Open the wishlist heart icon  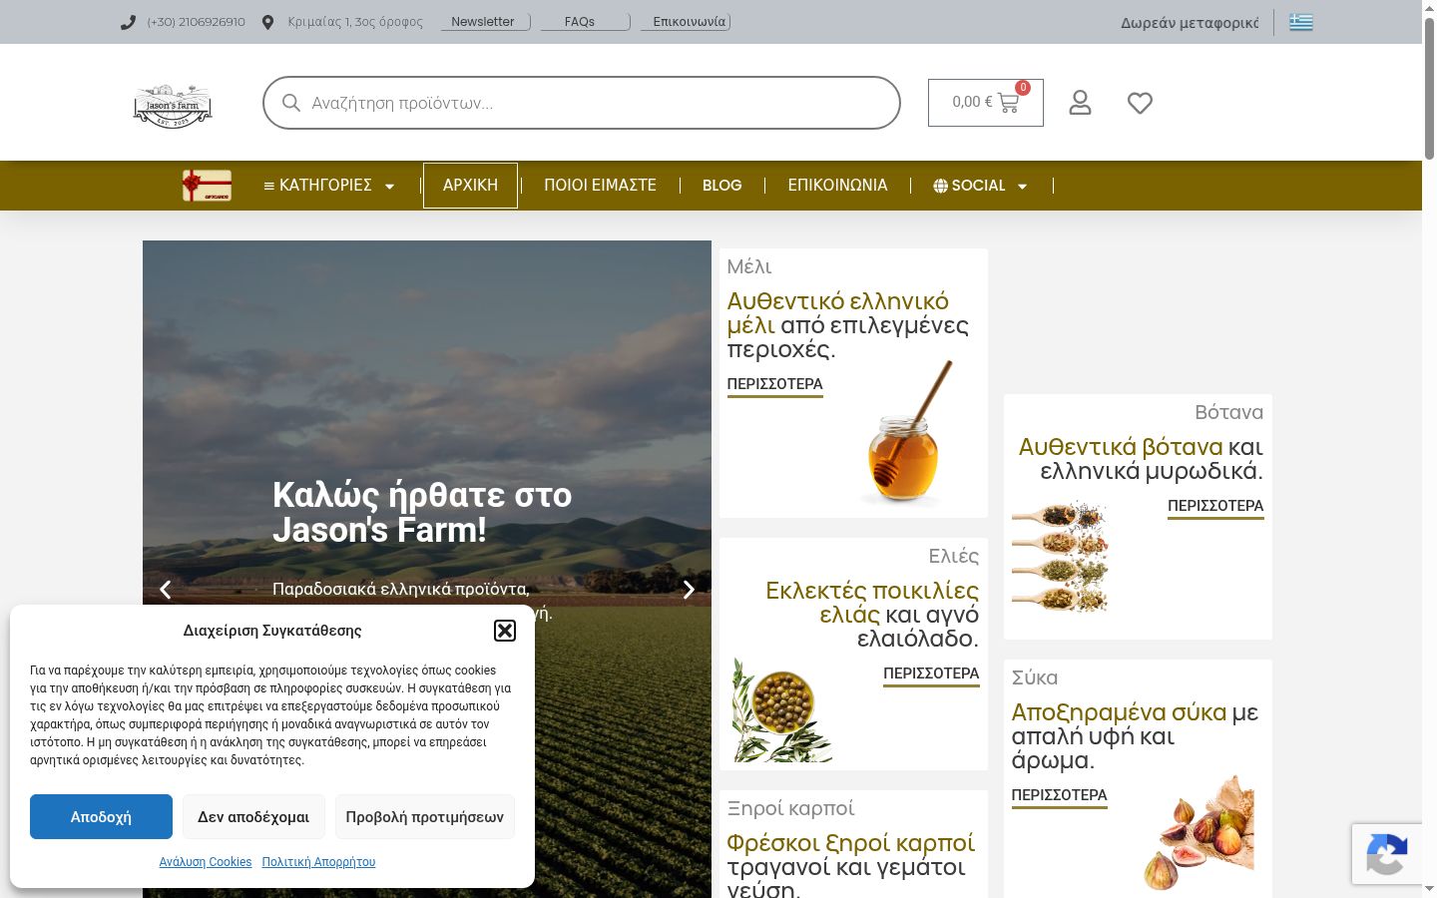click(1140, 103)
